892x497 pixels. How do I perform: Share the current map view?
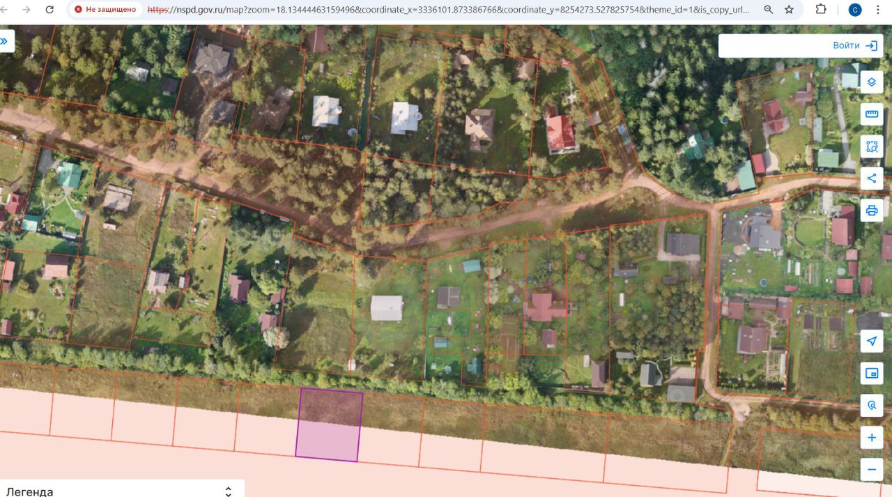872,178
